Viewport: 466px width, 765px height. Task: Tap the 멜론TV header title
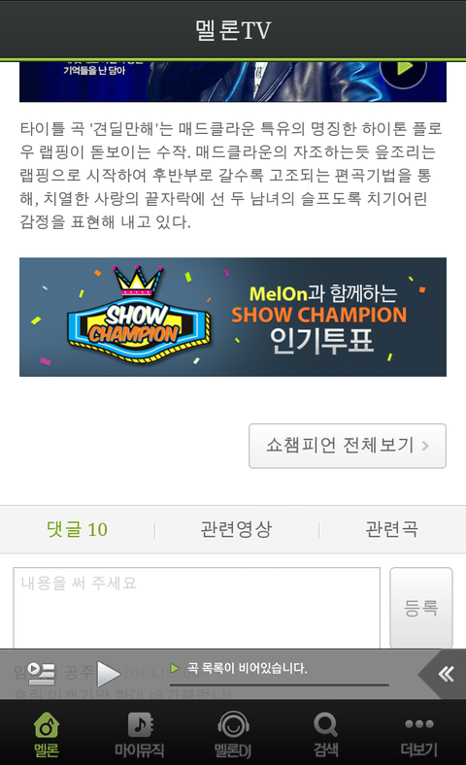tap(233, 30)
